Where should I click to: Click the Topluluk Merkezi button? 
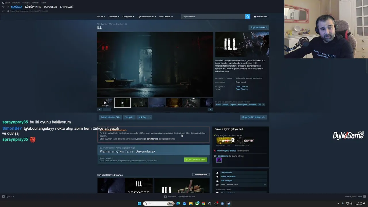tap(259, 28)
